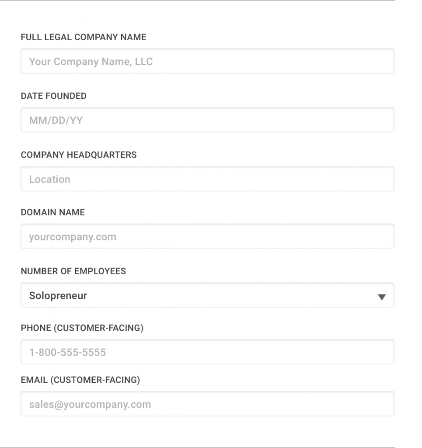
Task: Click the NUMBER OF EMPLOYEES label
Action: click(73, 271)
